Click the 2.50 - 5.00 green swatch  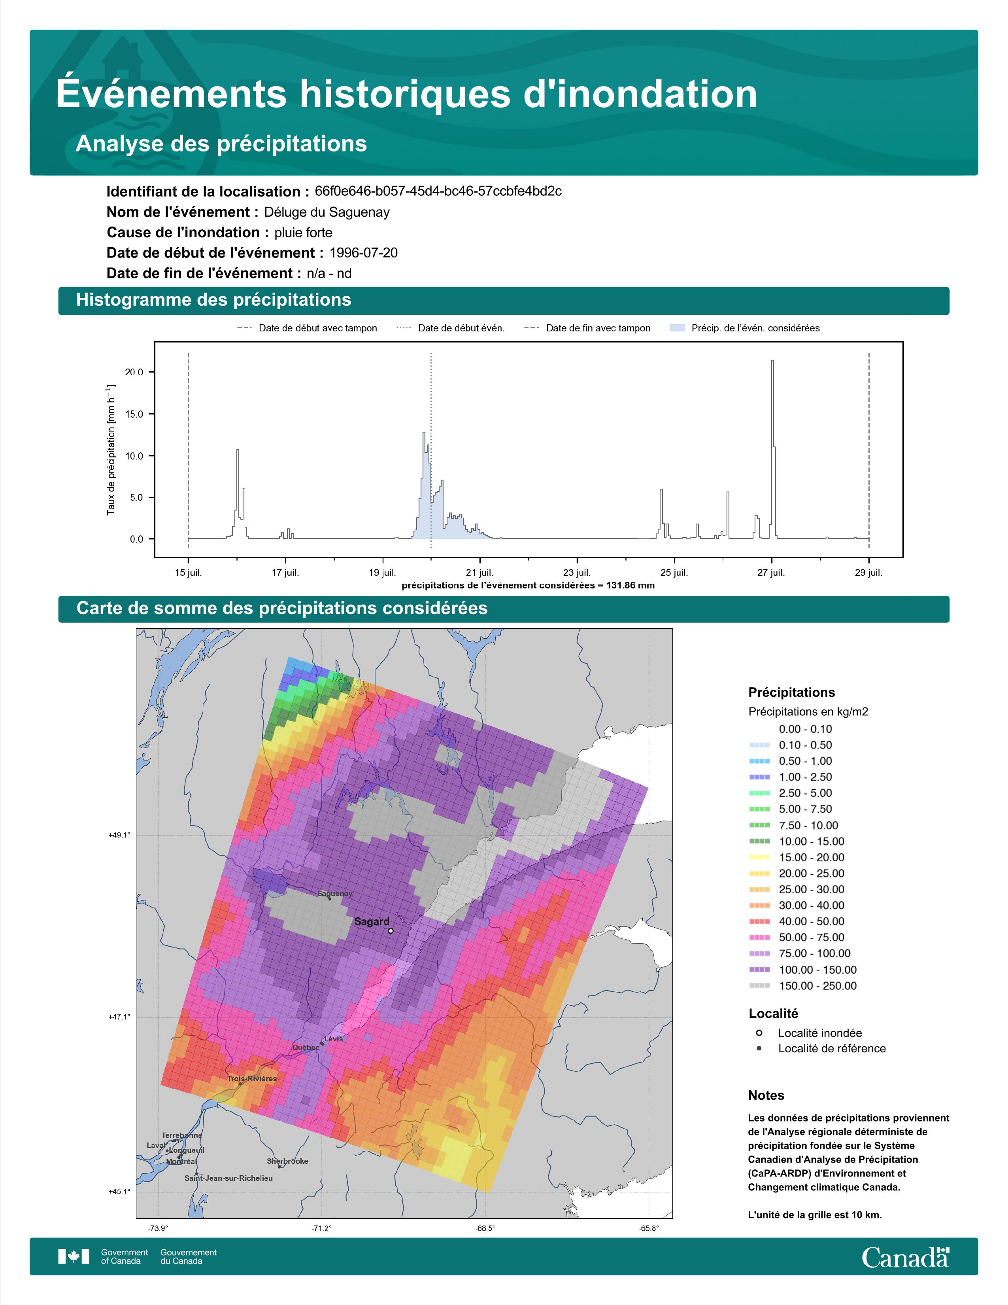point(759,793)
